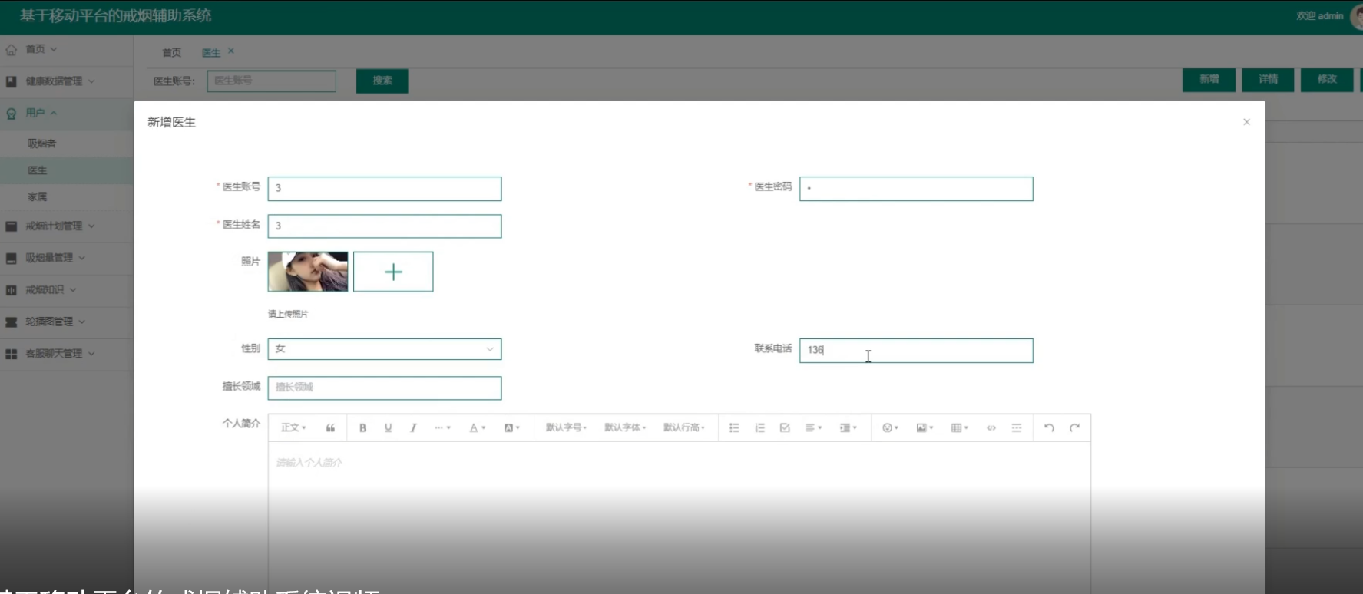The image size is (1363, 594).
Task: Redo the last editor action
Action: coord(1074,428)
